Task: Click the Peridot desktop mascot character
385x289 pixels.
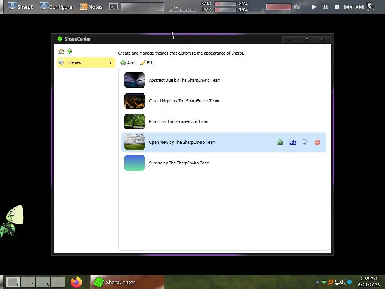Action: pyautogui.click(x=11, y=221)
